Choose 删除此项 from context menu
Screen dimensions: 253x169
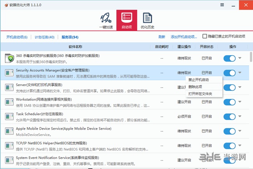tap(204, 87)
